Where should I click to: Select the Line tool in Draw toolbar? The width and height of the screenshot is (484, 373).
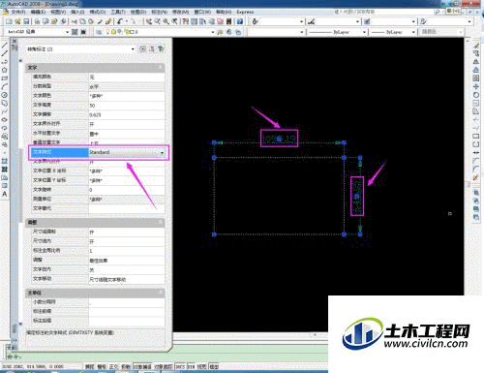tap(5, 45)
